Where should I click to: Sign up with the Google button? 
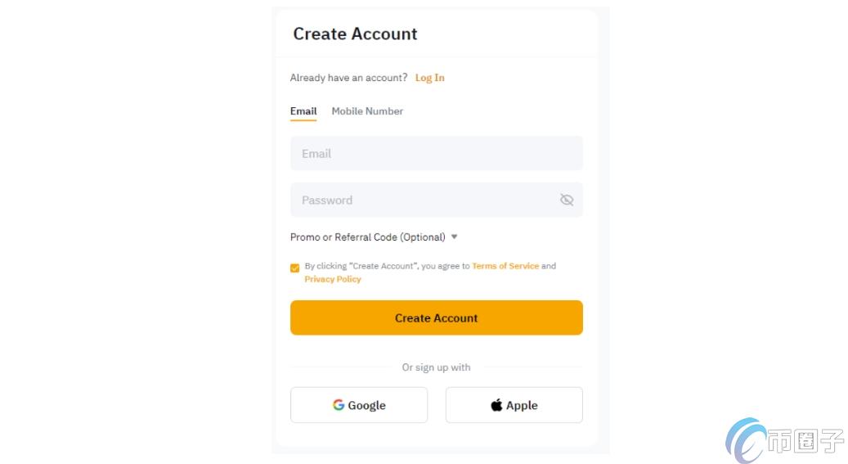359,405
